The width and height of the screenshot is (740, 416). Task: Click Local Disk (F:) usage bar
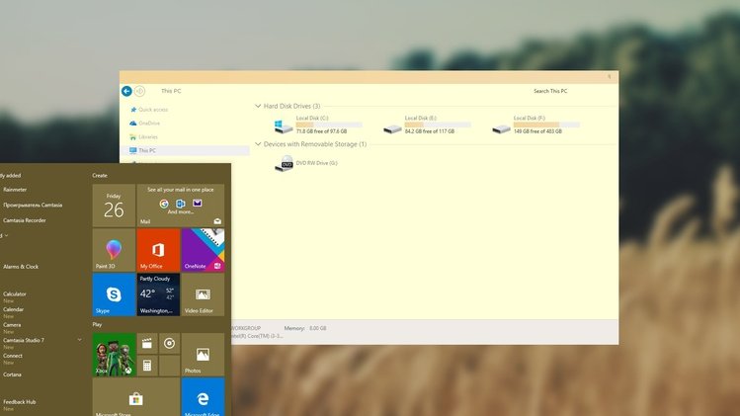pyautogui.click(x=546, y=125)
